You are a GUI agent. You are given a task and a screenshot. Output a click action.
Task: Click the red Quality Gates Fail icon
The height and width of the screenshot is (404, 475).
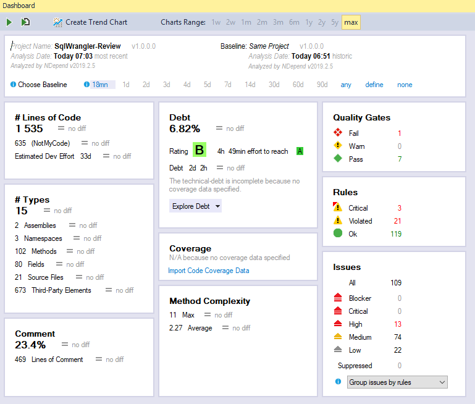coord(338,133)
